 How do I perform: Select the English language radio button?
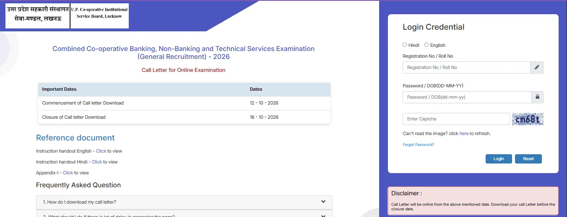pos(427,45)
